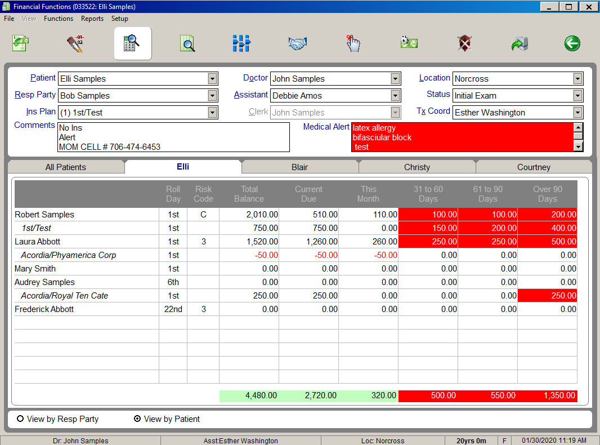Expand the Status dropdown
The width and height of the screenshot is (600, 445).
tap(578, 96)
